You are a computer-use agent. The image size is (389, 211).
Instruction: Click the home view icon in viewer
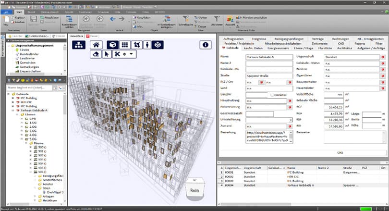96,44
